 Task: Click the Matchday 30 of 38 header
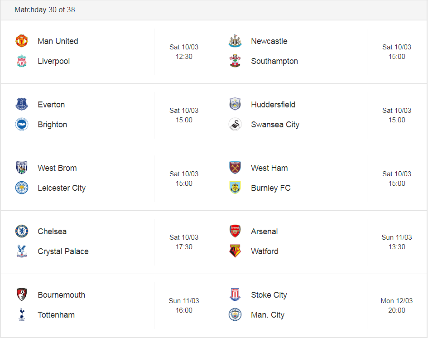pyautogui.click(x=45, y=10)
